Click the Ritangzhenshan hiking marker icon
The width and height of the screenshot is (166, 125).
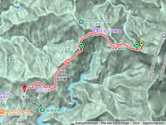[81, 22]
